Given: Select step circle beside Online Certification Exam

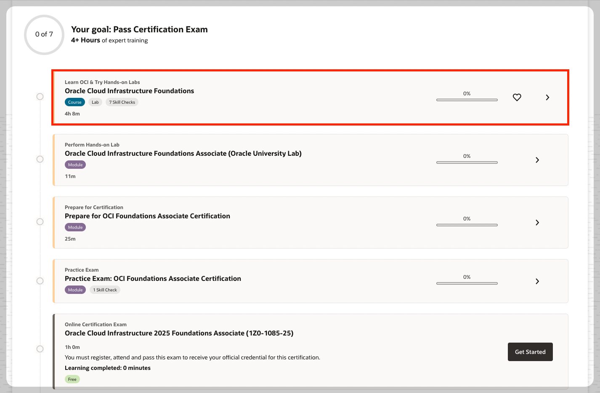Looking at the screenshot, I should [x=40, y=349].
